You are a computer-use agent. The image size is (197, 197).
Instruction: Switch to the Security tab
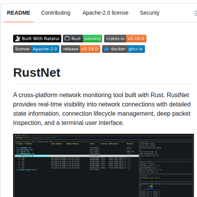click(150, 13)
